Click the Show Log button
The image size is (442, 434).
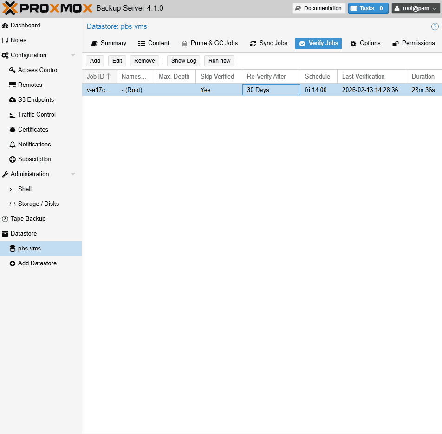tap(183, 61)
